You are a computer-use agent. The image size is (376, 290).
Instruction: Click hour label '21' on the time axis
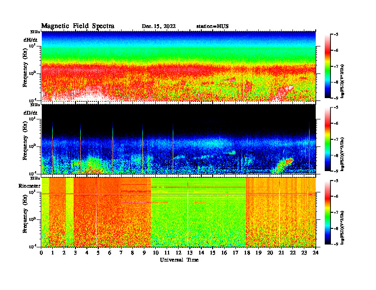coord(281,253)
